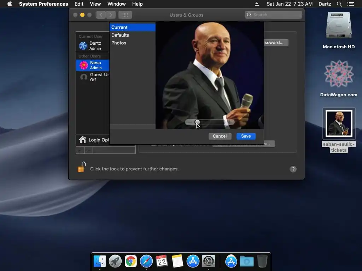Open the help question mark button
This screenshot has height=271, width=362.
pos(293,169)
